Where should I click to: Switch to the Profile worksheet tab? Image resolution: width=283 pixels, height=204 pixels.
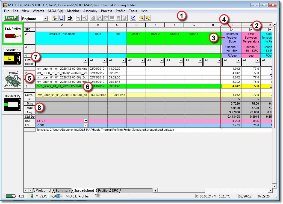point(103,190)
